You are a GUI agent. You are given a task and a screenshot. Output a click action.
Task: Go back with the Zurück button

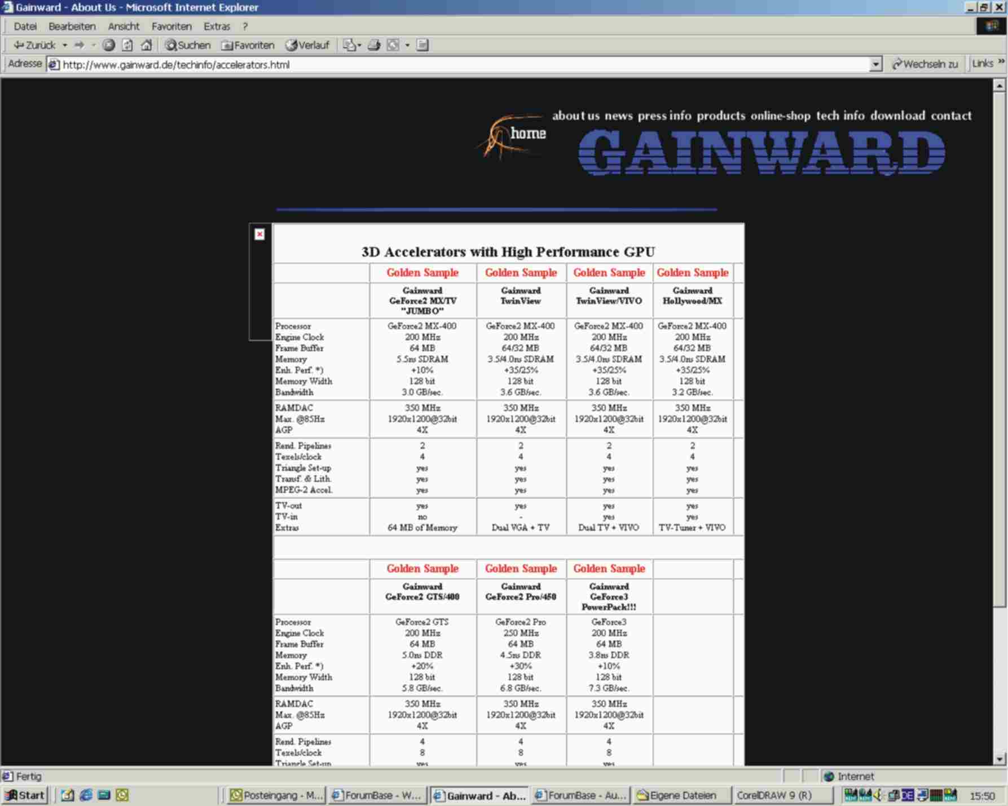(34, 45)
